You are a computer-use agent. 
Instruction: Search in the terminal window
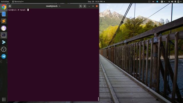pyautogui.click(x=81, y=6)
